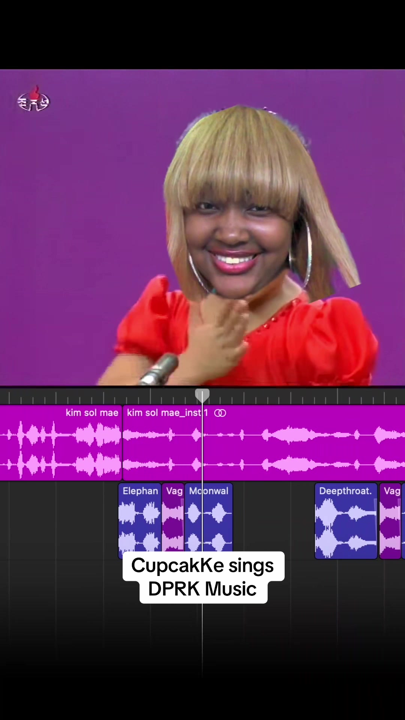
Task: Click the playhead marker on the ruler
Action: pyautogui.click(x=202, y=395)
